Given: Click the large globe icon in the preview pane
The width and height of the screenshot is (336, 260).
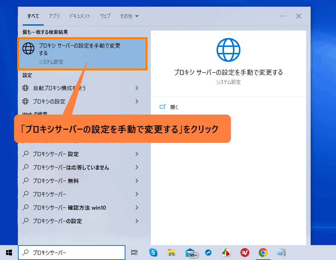Looking at the screenshot, I should pyautogui.click(x=228, y=50).
